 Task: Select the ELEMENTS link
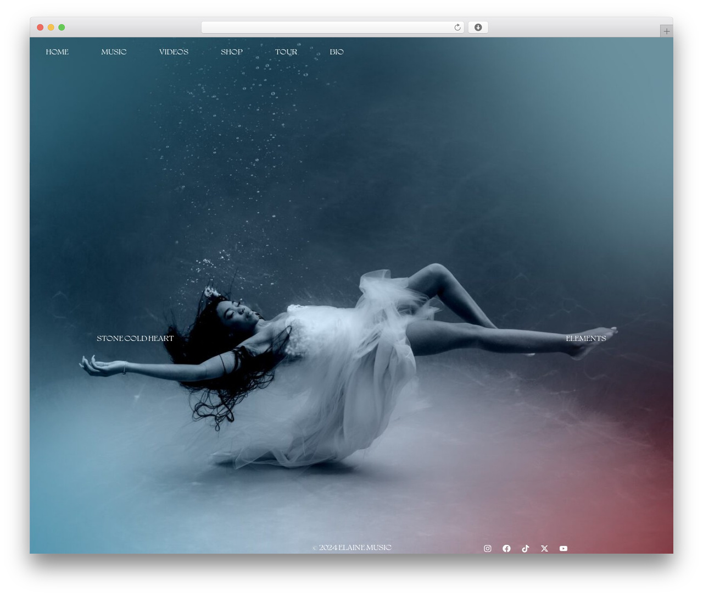click(x=586, y=338)
